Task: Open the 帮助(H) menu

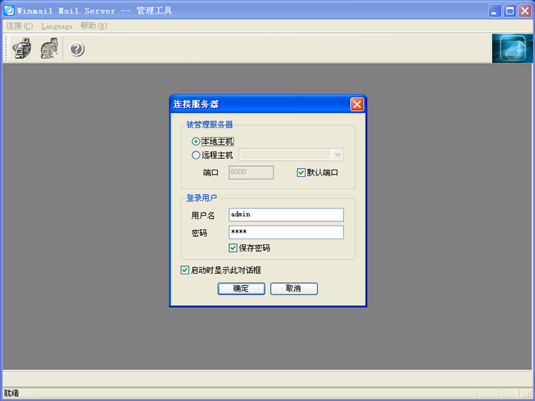Action: click(x=93, y=26)
